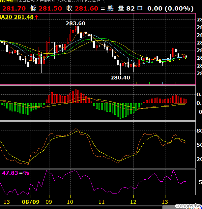Click the yellow tick marker under price chart

tap(136, 83)
